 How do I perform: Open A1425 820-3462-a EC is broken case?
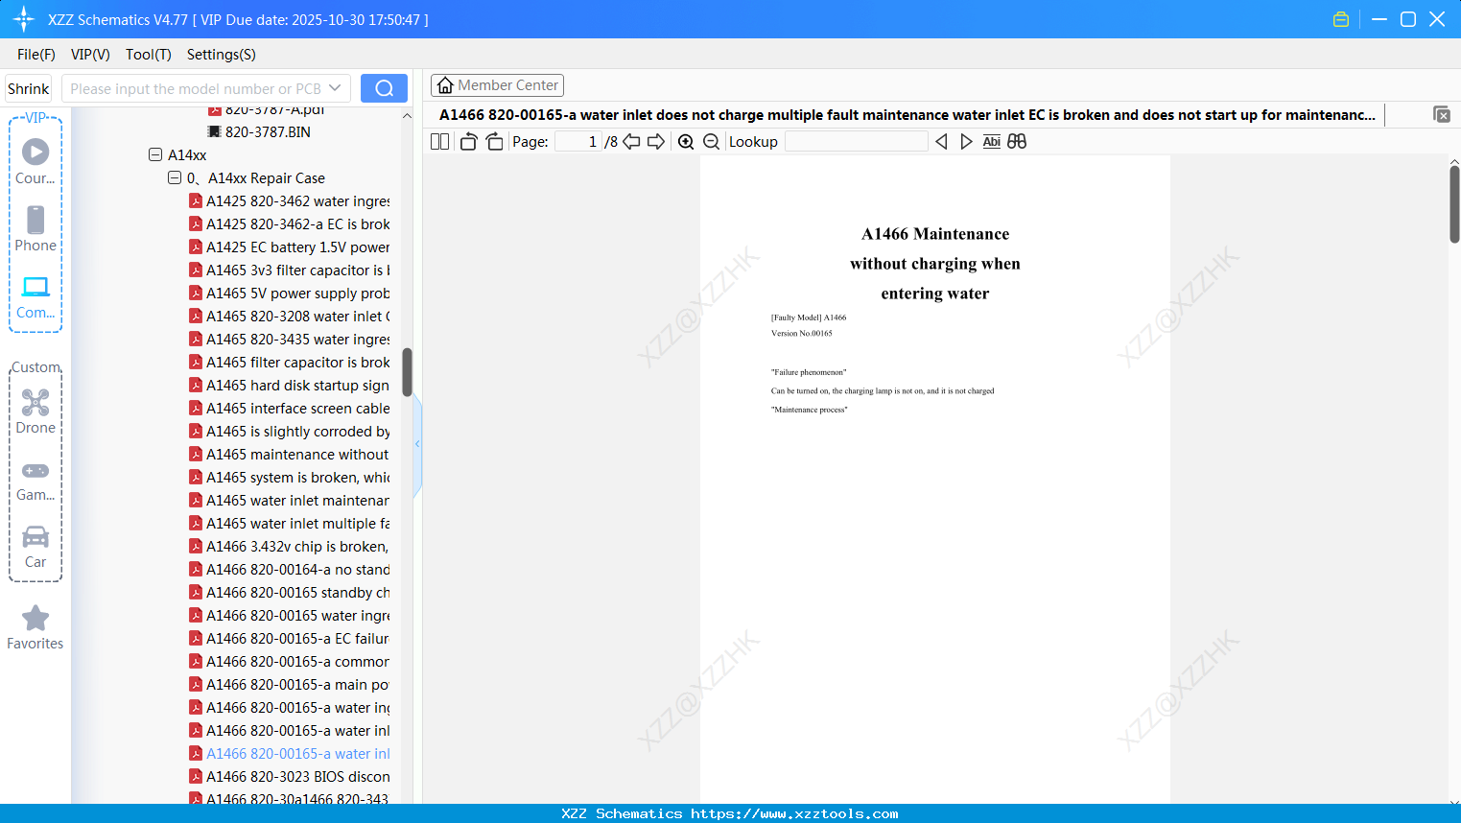coord(290,224)
